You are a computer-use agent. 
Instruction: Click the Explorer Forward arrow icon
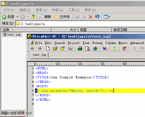click(22, 17)
